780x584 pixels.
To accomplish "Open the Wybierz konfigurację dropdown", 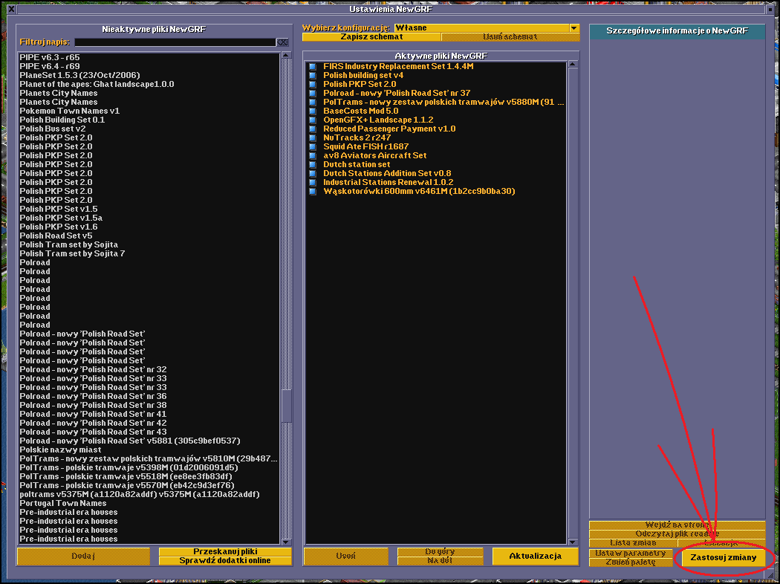I will tap(573, 27).
